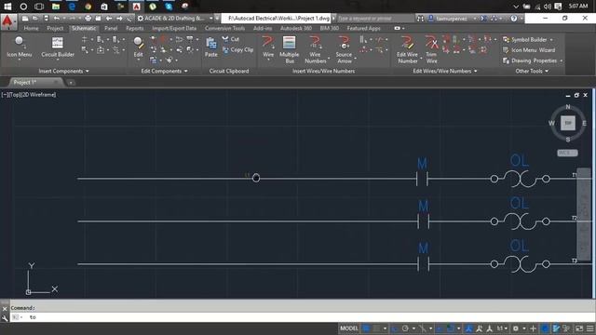
Task: Click the WCS coordinate system button
Action: [x=567, y=153]
